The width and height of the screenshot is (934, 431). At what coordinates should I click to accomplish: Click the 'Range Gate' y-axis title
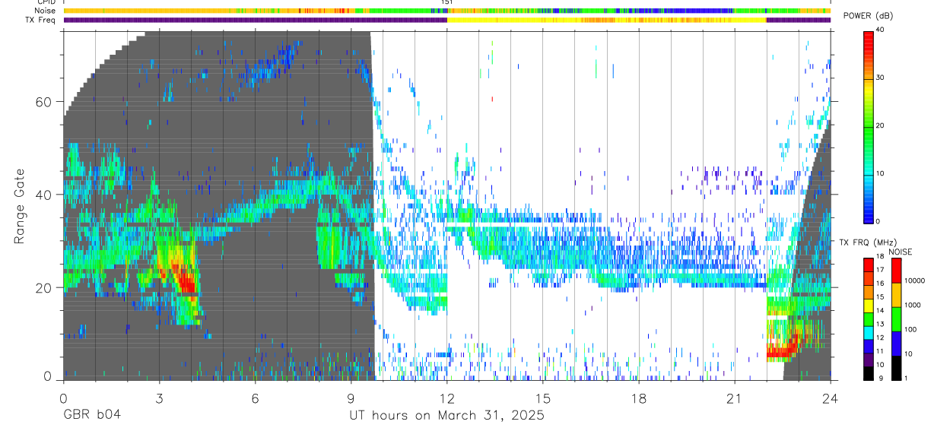pos(19,206)
